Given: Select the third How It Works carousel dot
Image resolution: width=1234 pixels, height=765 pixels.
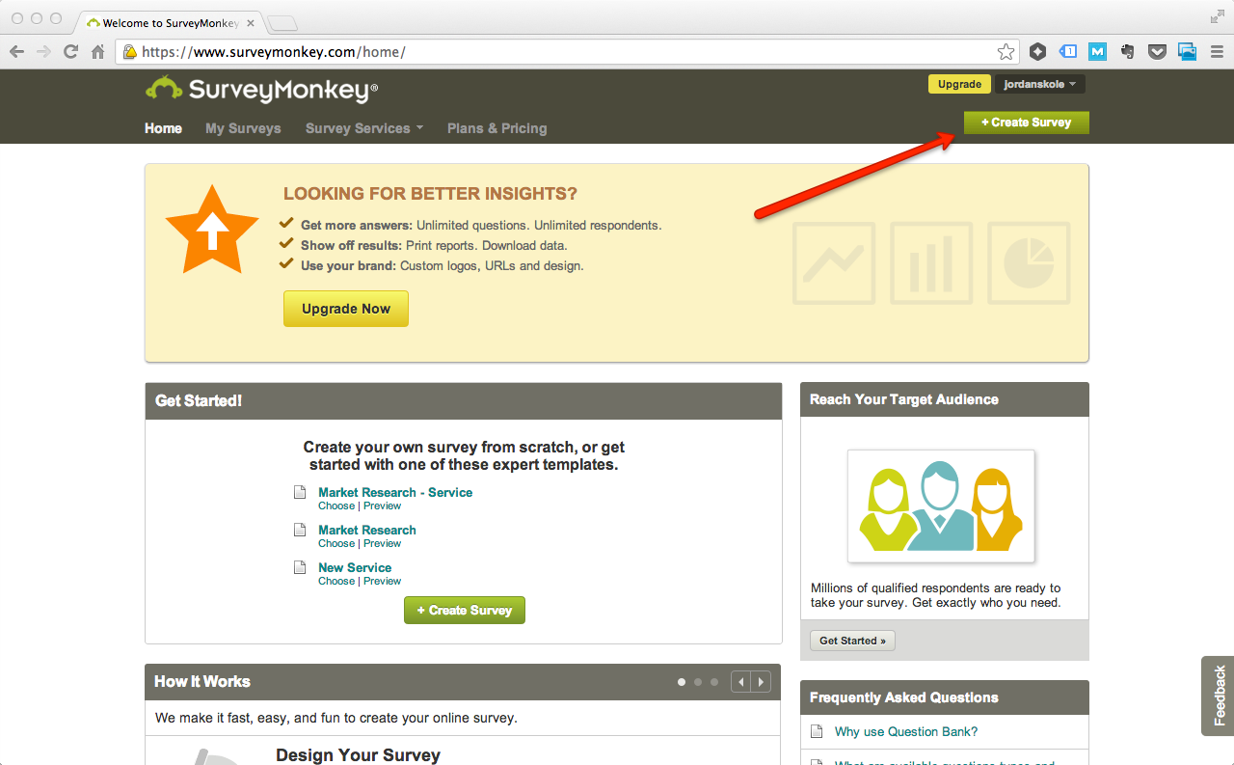Looking at the screenshot, I should [x=714, y=681].
